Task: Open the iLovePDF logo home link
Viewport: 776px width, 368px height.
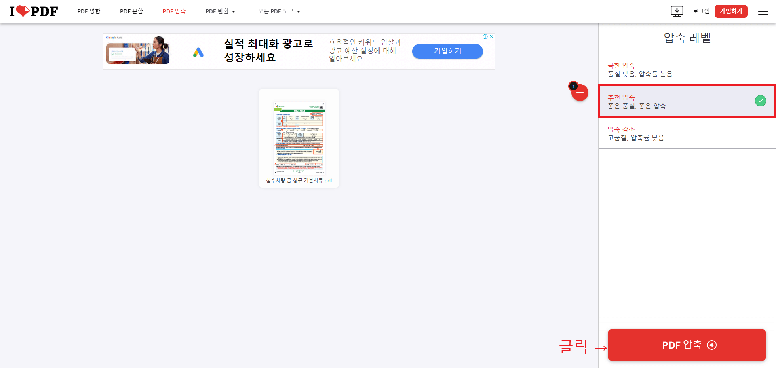Action: (34, 11)
